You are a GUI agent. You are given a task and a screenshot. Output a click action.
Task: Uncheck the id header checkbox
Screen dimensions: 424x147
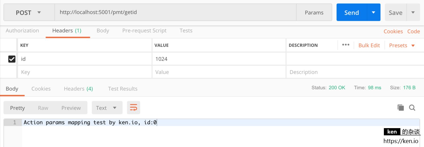(12, 59)
